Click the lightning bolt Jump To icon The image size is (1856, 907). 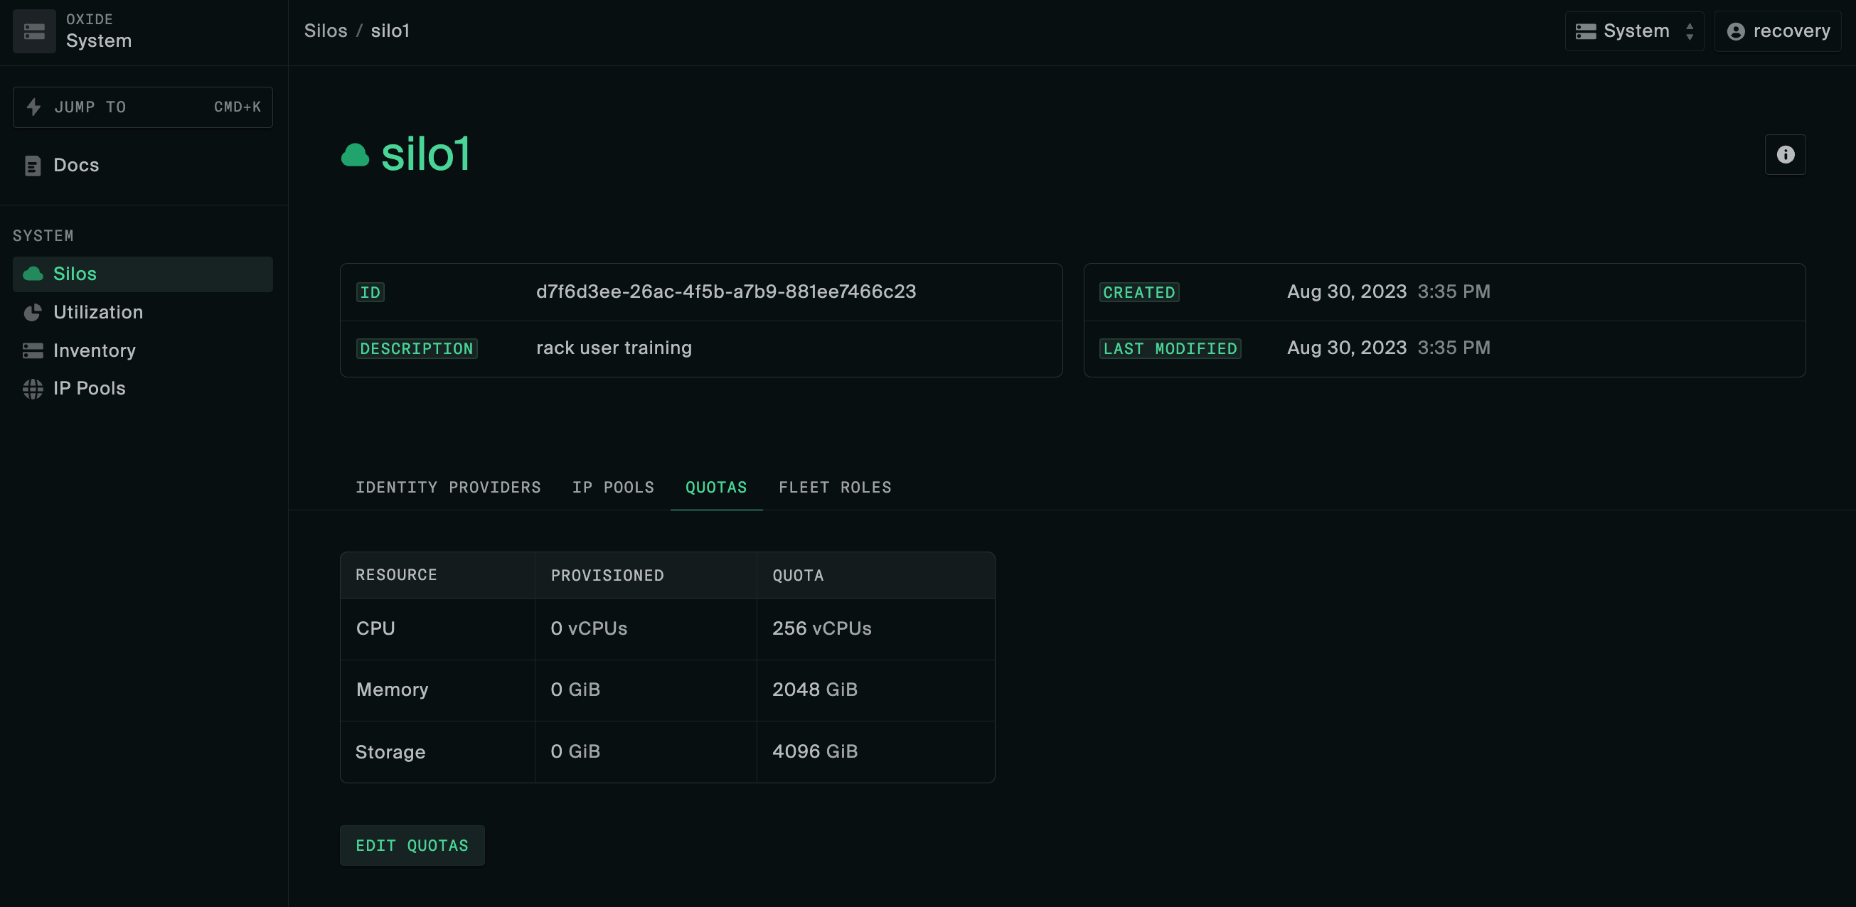click(x=33, y=107)
